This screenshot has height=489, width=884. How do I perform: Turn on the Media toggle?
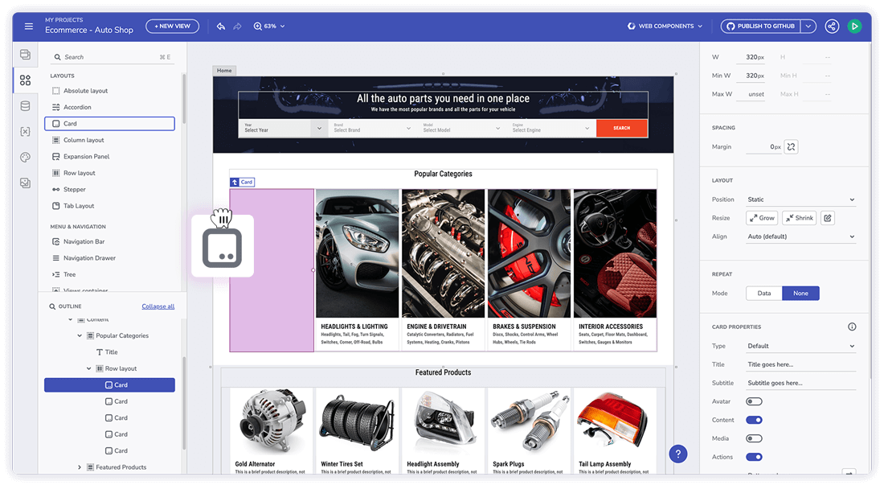point(754,438)
